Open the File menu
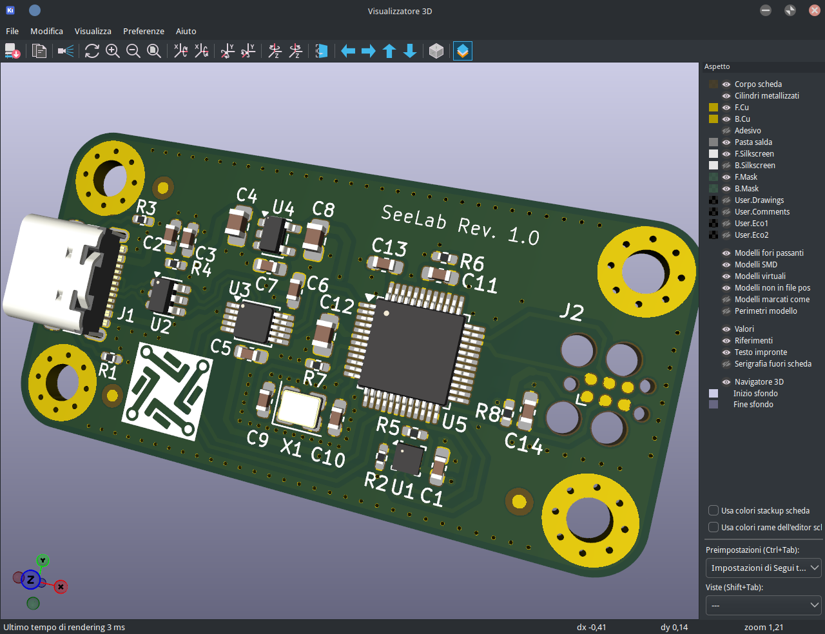 point(12,31)
